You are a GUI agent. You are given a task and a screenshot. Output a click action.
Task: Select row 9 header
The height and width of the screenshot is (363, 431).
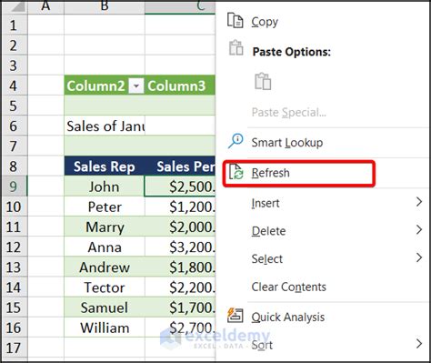[14, 187]
